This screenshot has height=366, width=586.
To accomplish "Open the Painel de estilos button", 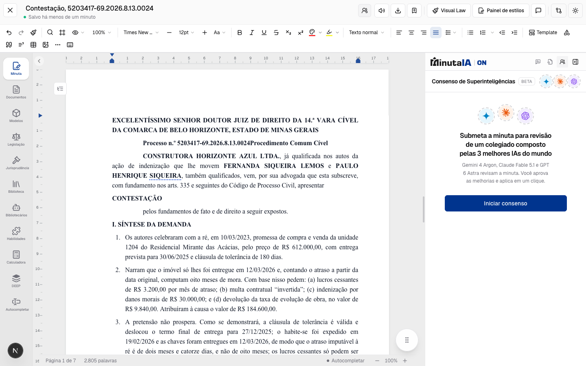I will click(501, 11).
